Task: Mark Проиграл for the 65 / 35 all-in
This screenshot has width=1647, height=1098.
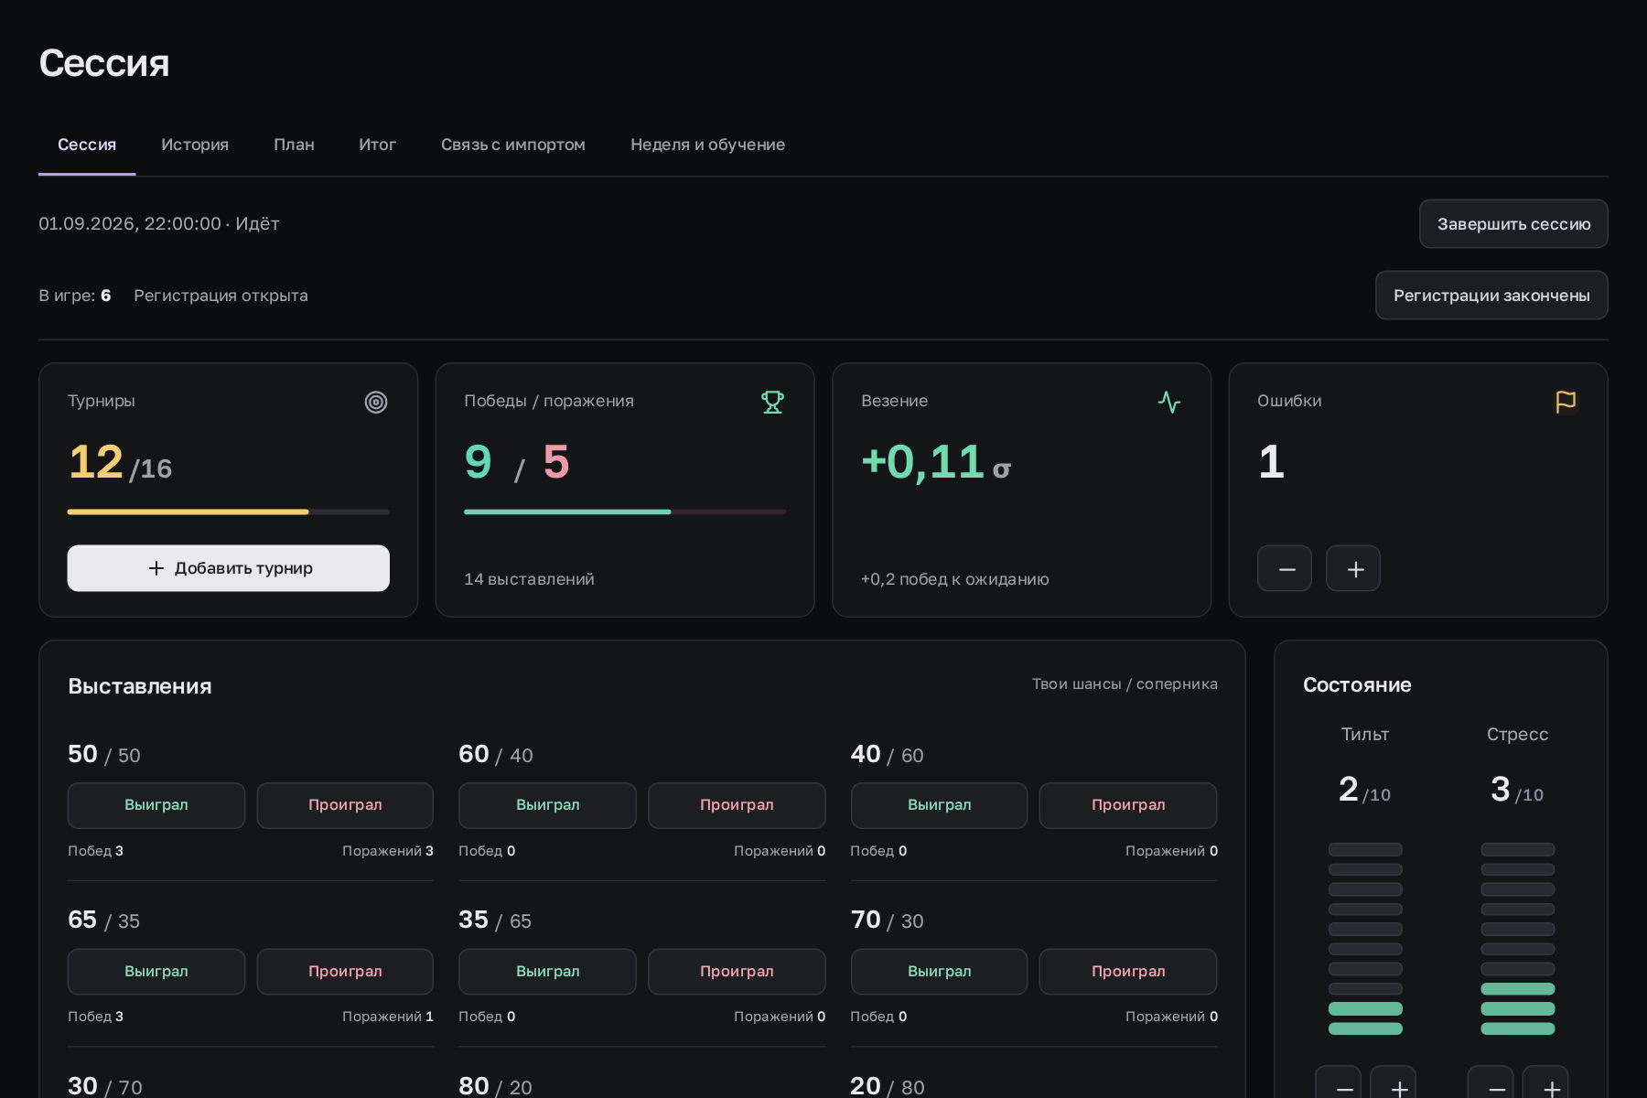Action: [345, 972]
